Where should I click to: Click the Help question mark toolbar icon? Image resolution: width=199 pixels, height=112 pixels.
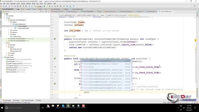73,6
